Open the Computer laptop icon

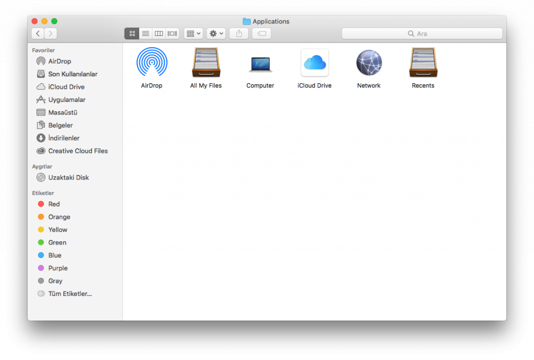[260, 64]
